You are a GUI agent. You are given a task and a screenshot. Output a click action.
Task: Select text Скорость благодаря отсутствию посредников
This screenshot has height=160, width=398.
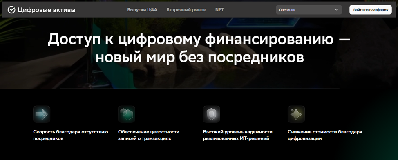[x=71, y=135]
